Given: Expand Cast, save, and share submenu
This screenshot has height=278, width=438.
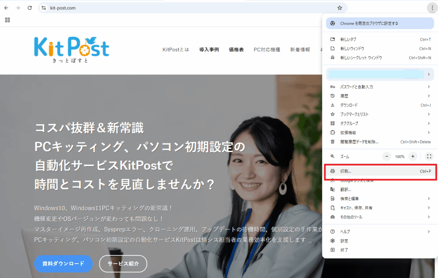Looking at the screenshot, I should pos(380,208).
